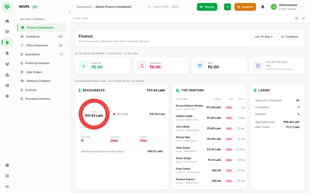This screenshot has height=193, width=310.
Task: Open Delivery Challans in sidebar
Action: click(42, 81)
